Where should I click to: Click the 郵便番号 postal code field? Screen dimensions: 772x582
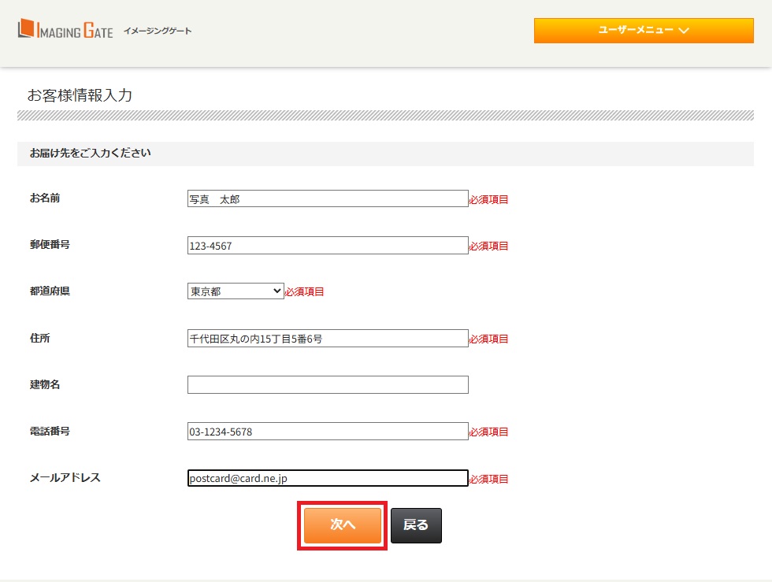click(328, 246)
